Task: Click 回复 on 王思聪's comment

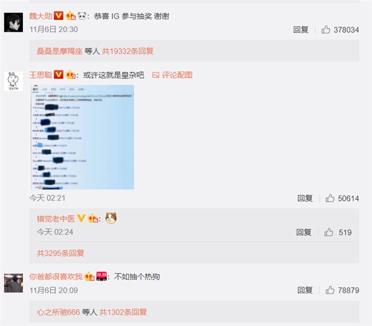Action: [305, 198]
